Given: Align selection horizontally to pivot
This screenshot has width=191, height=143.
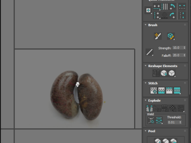Looking at the screenshot, I should 157,7.
